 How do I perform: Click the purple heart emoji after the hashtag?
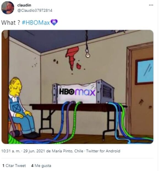click(x=54, y=22)
